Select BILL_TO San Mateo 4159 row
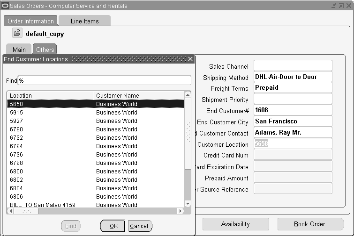Screen dimensions: 354x236 click(x=96, y=205)
